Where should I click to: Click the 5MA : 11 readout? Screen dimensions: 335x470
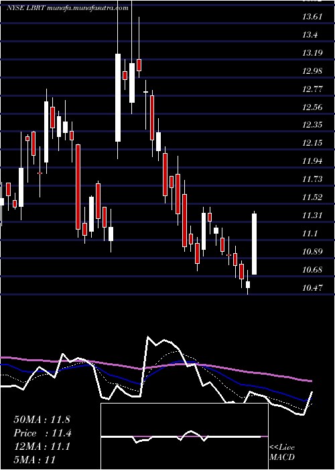pos(35,459)
